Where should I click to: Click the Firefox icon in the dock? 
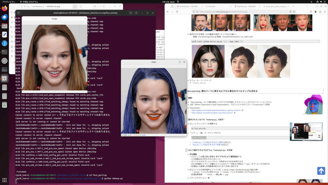click(4, 8)
